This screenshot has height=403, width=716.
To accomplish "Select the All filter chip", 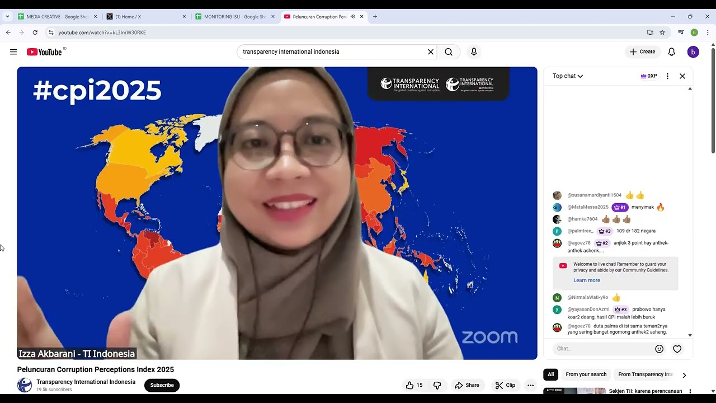I will 551,374.
